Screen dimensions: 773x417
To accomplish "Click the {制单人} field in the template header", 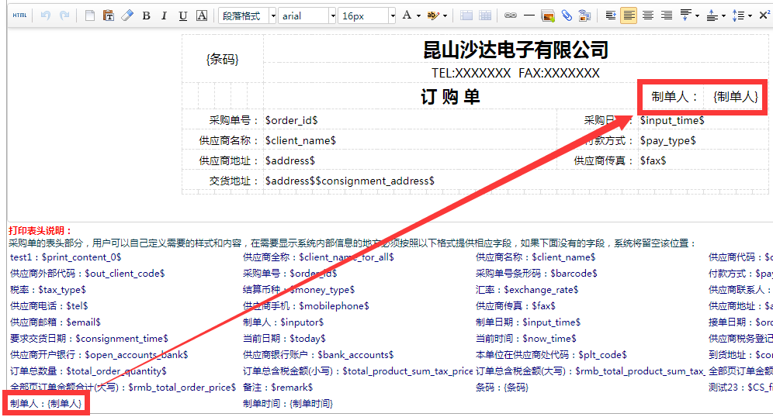I will coord(734,97).
